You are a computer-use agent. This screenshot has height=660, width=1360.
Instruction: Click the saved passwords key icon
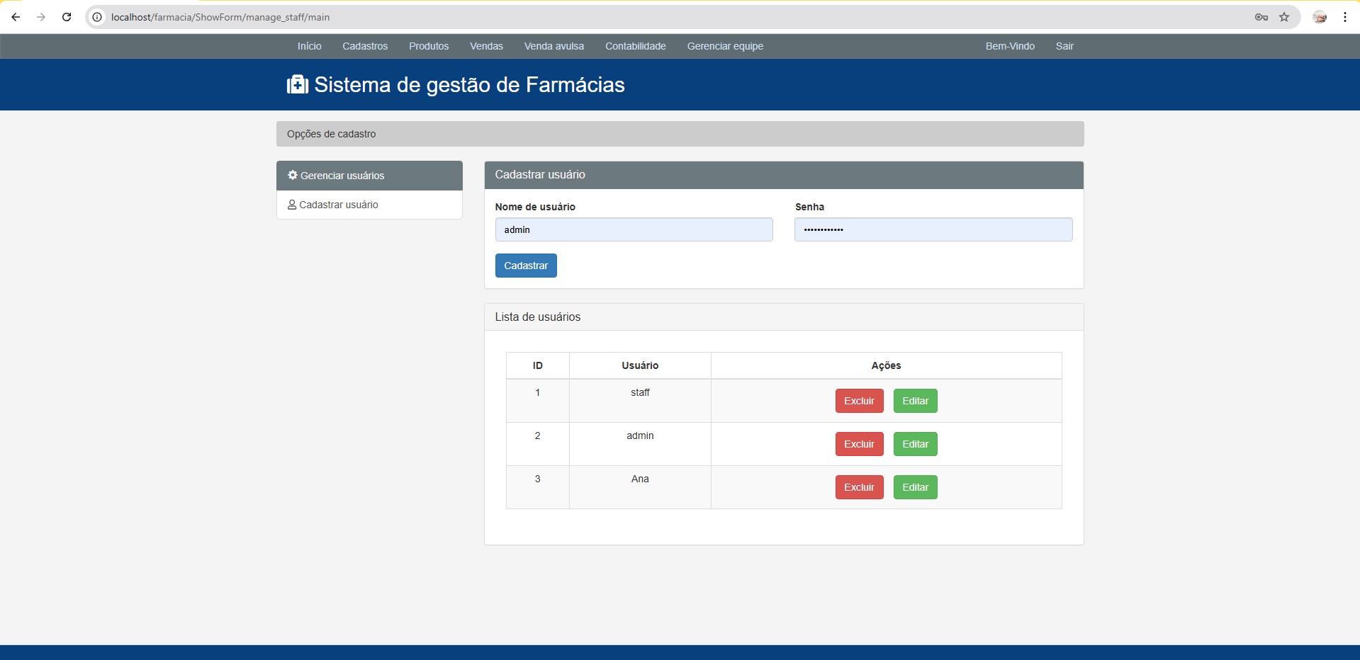pos(1261,17)
